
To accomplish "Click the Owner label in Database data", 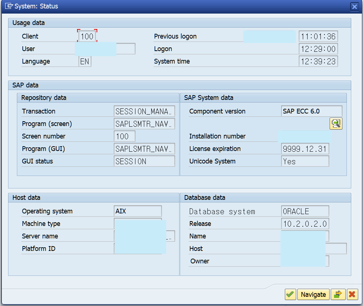I will tap(200, 261).
